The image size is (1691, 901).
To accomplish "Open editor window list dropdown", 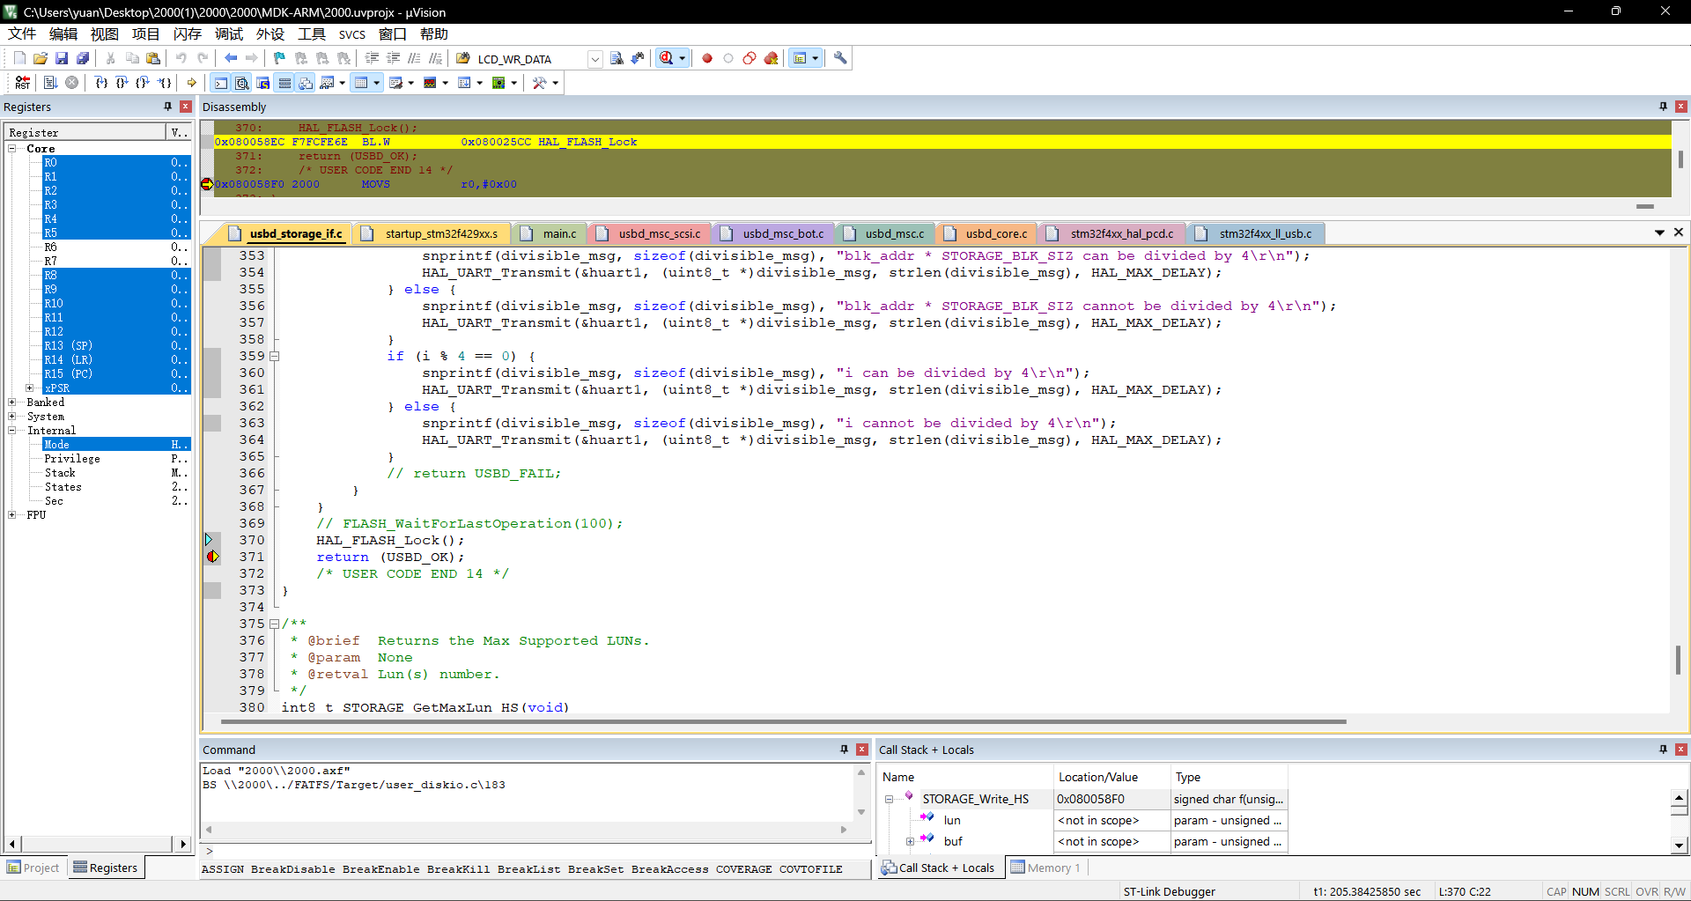I will tap(1659, 233).
